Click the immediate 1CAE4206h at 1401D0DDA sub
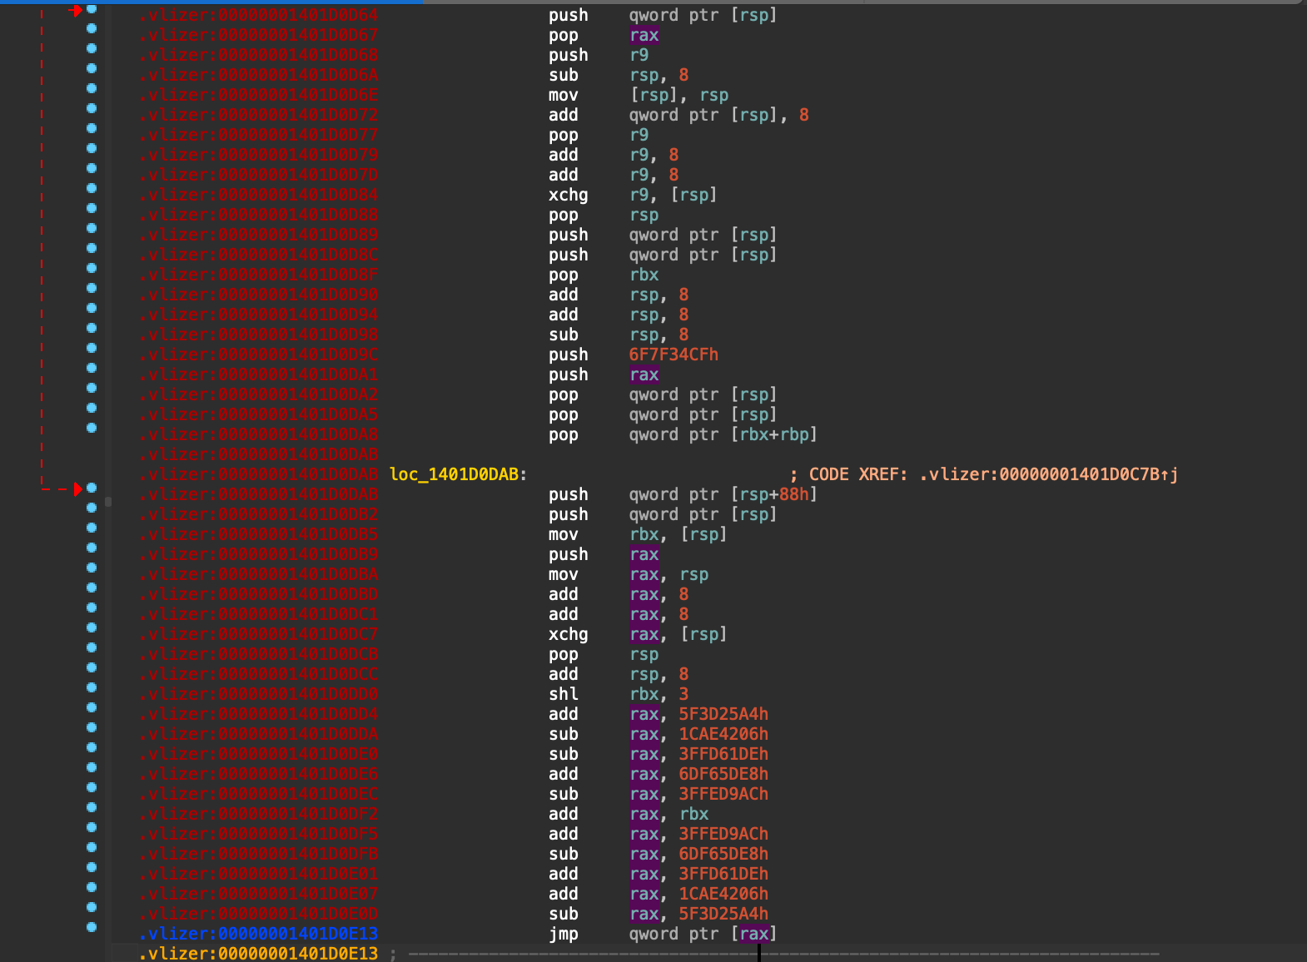This screenshot has width=1307, height=962. (x=723, y=734)
